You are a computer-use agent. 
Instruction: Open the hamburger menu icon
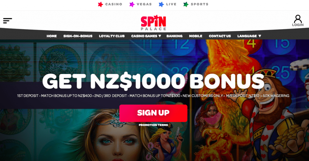pyautogui.click(x=8, y=21)
